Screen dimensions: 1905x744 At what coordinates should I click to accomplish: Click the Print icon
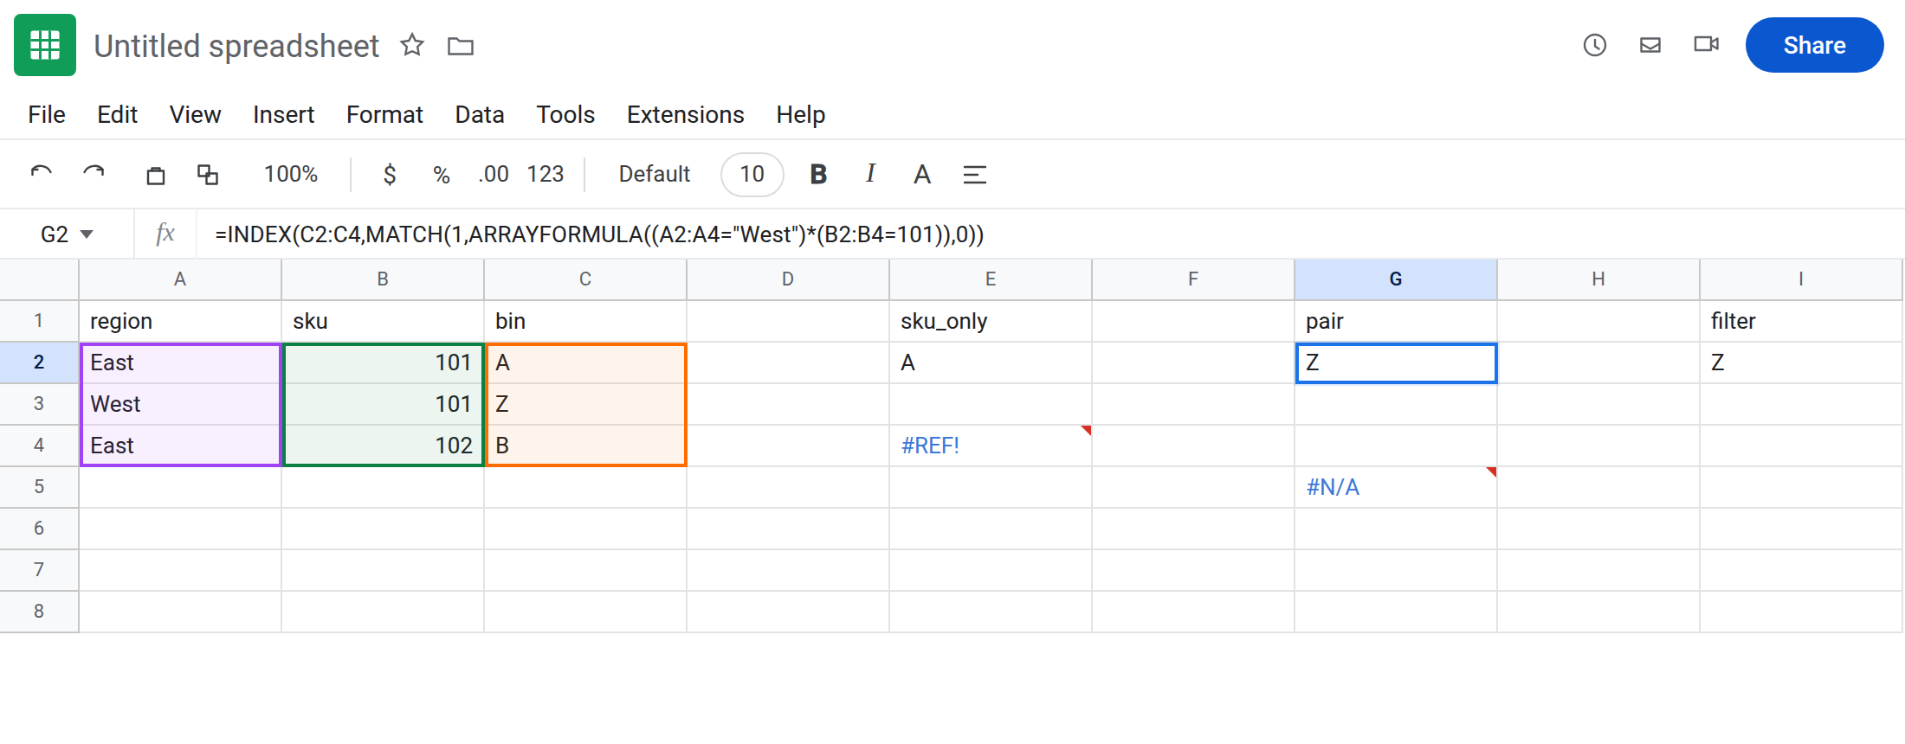click(156, 175)
